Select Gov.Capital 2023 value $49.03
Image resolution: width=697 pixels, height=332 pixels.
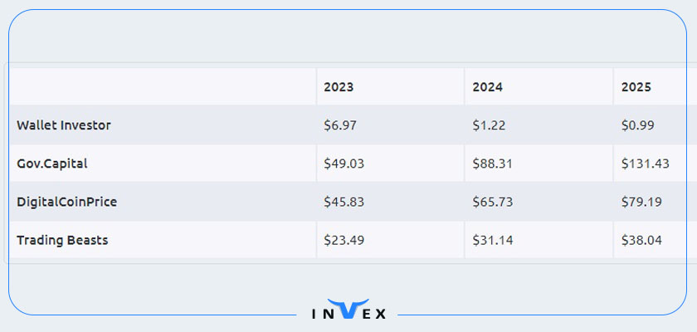click(x=344, y=164)
